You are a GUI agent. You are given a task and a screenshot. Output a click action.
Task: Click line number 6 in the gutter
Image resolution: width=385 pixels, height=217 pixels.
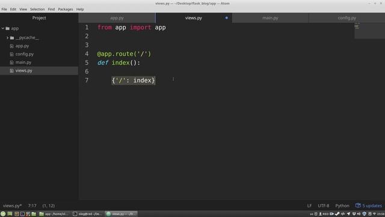(87, 71)
